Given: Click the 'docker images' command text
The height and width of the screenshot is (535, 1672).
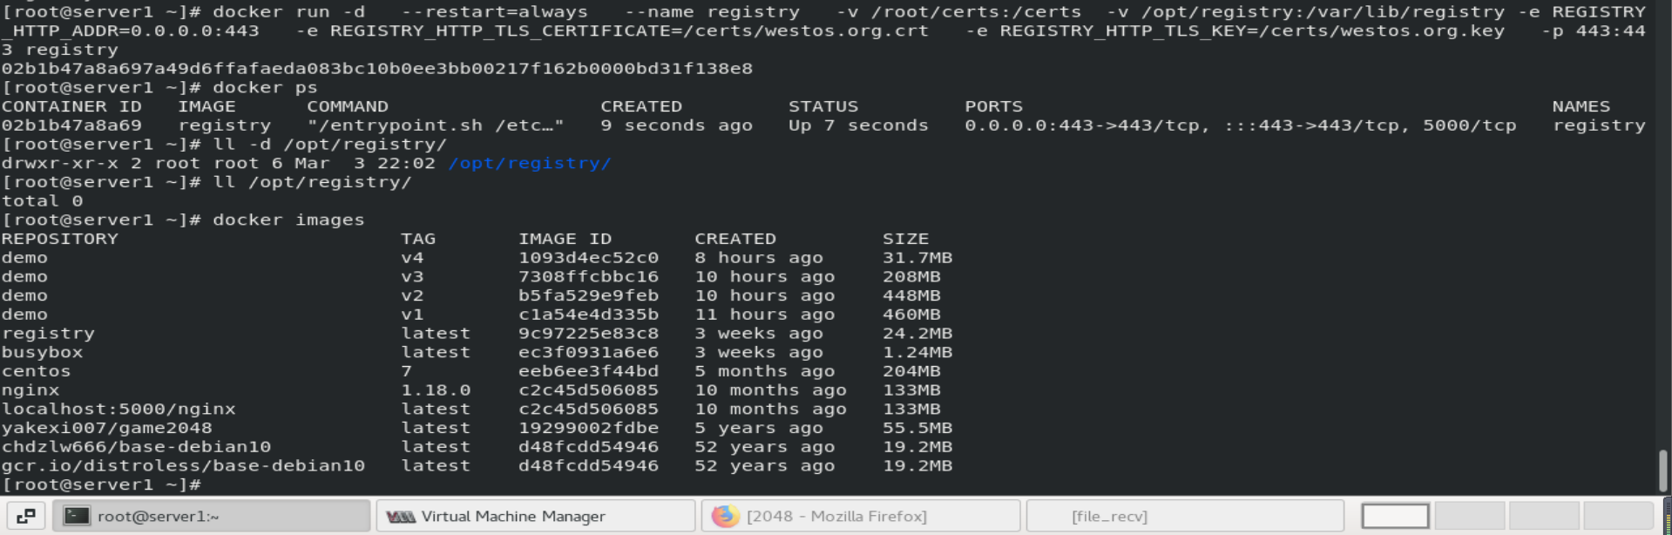Looking at the screenshot, I should 288,220.
